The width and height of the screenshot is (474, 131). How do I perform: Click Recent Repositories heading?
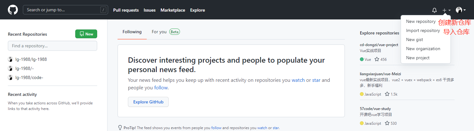(27, 34)
